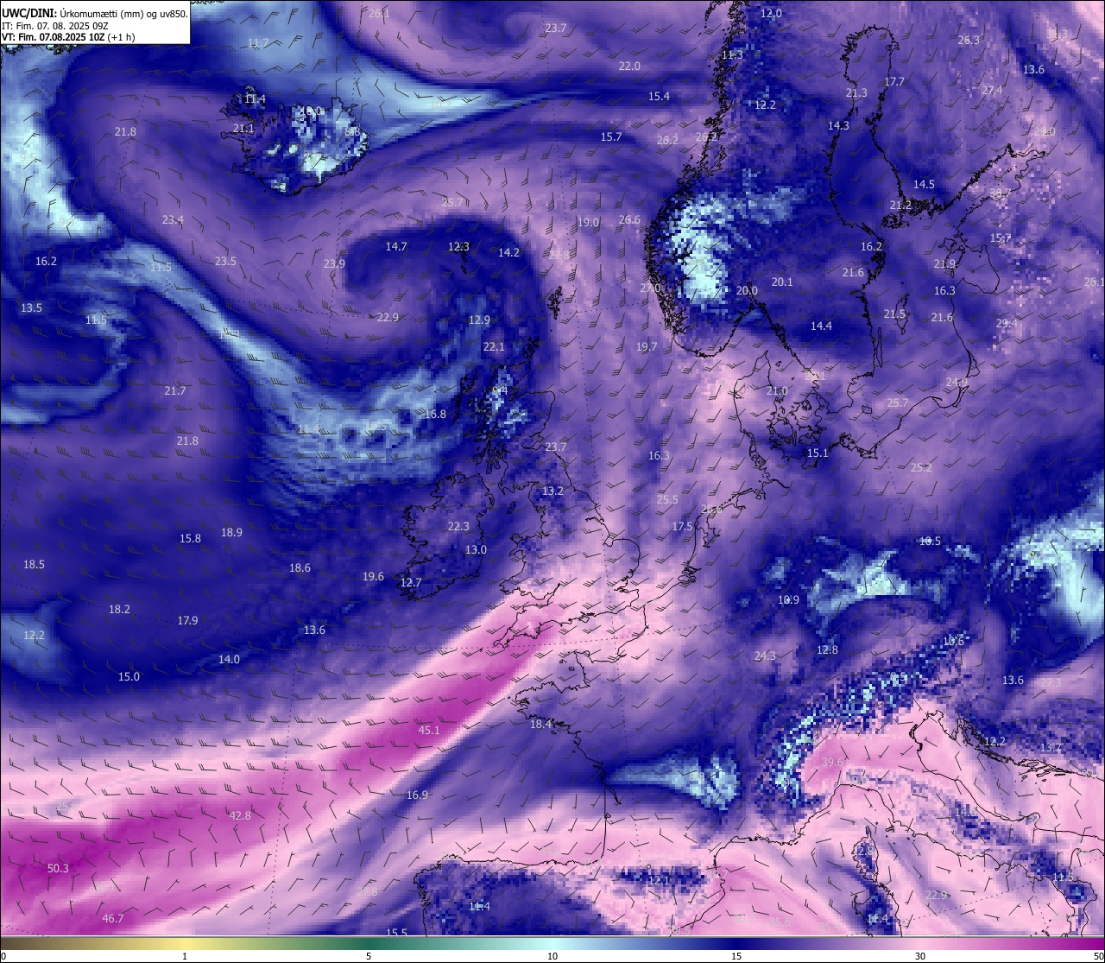The width and height of the screenshot is (1105, 963).
Task: Click the 19.6 value west of Ireland
Action: pyautogui.click(x=373, y=576)
